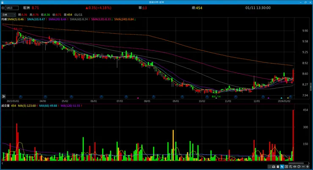This screenshot has height=170, width=313.
Task: Click the SMA(5) 8.46 legend label
Action: tap(16, 20)
